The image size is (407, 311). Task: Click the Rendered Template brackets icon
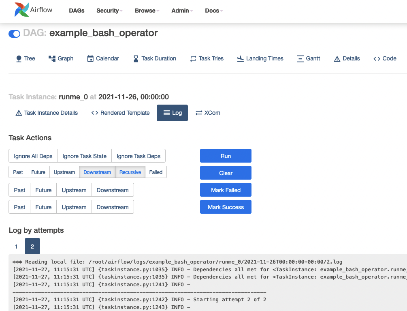[x=95, y=113]
